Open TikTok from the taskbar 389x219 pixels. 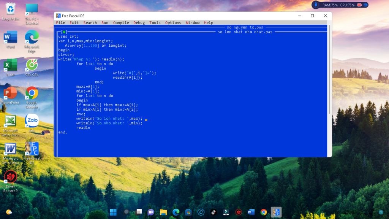pyautogui.click(x=213, y=212)
